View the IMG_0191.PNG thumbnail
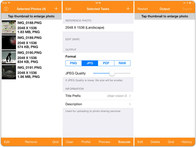The width and height of the screenshot is (196, 147). pos(9,72)
